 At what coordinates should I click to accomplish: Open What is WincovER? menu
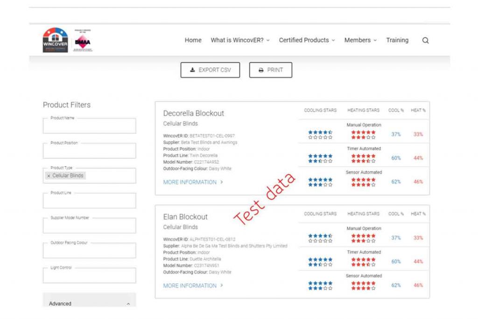click(x=240, y=40)
